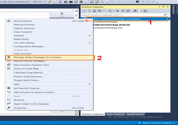Viewport: 178px width, 125px height.
Task: Click the search magnifier in Solution Explorer
Action: point(165,15)
